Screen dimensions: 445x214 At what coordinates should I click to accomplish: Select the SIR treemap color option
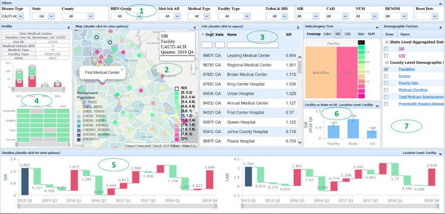(338, 34)
